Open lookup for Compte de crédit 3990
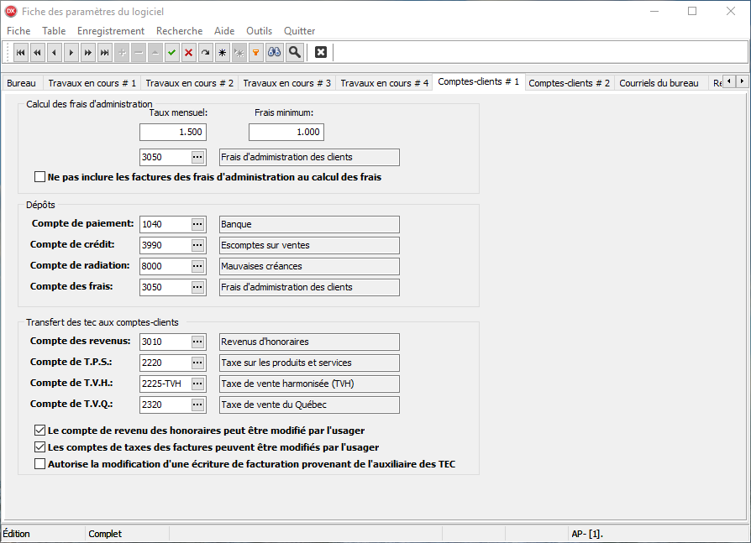The width and height of the screenshot is (751, 543). 197,245
